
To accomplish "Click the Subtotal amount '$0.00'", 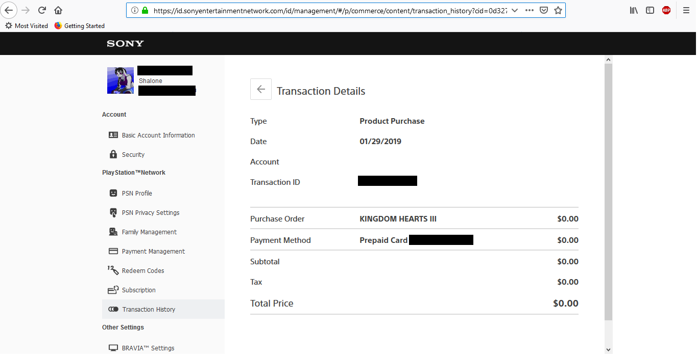I will point(568,262).
